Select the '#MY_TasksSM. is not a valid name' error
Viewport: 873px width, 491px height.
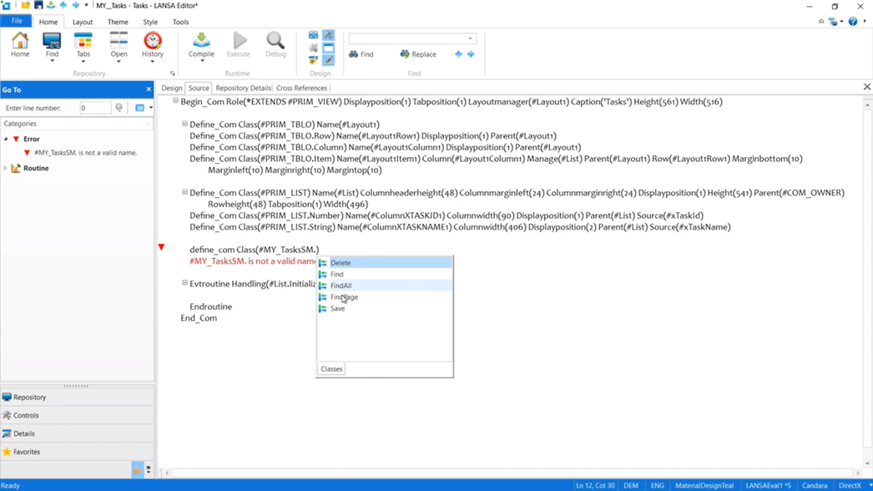click(x=85, y=153)
